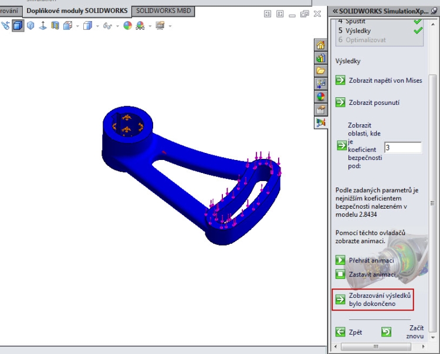Select the SimulationXpress task pane tab

tap(321, 122)
